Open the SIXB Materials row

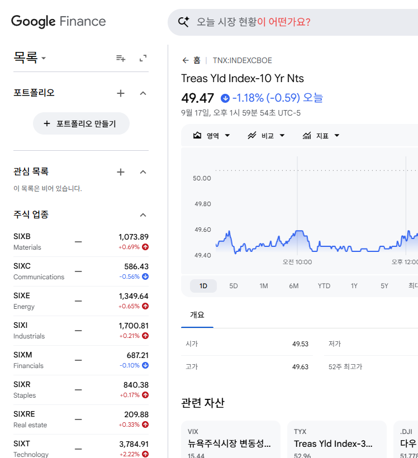coord(81,242)
